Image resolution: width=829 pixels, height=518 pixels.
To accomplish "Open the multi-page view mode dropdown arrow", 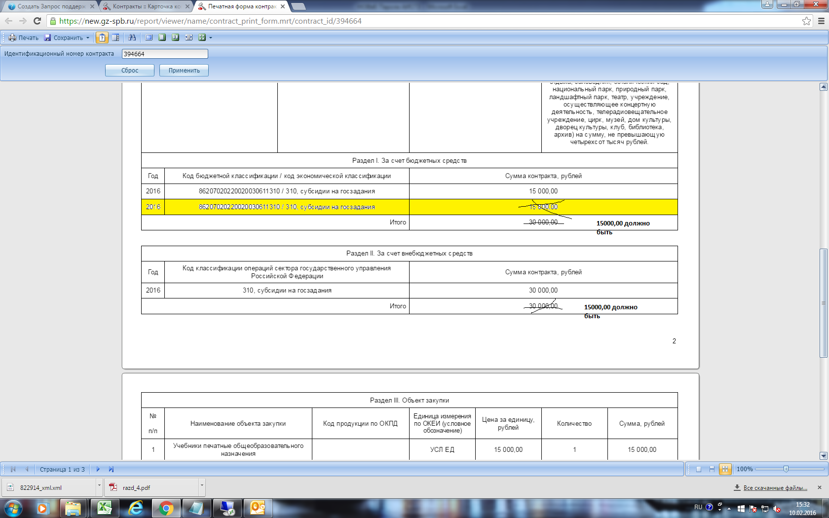I will pyautogui.click(x=211, y=37).
